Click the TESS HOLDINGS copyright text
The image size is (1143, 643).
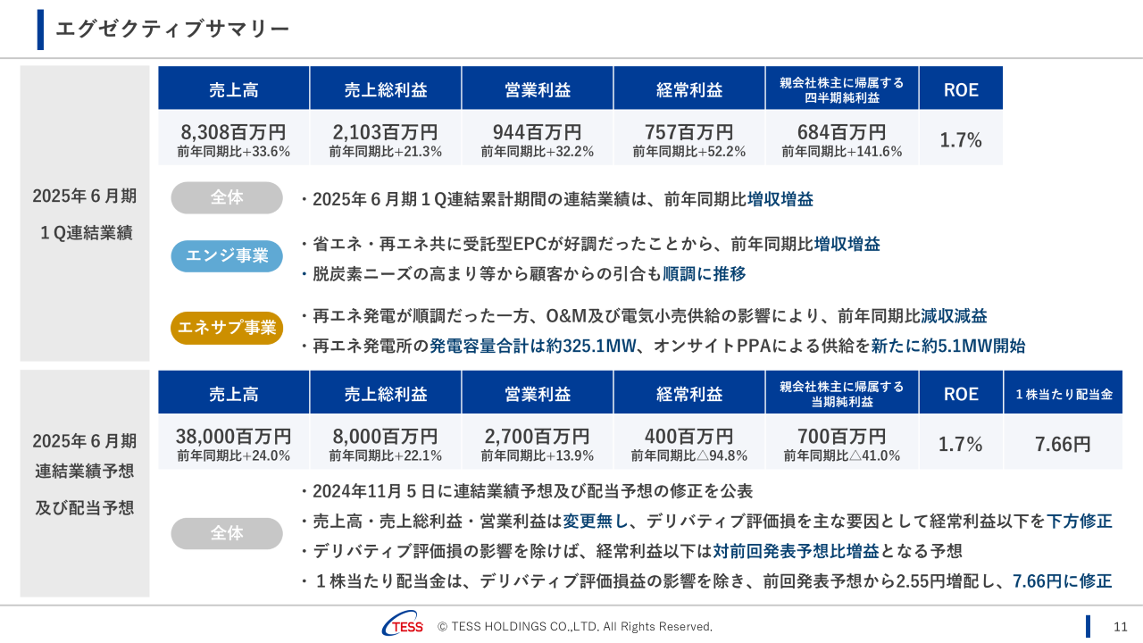(575, 627)
